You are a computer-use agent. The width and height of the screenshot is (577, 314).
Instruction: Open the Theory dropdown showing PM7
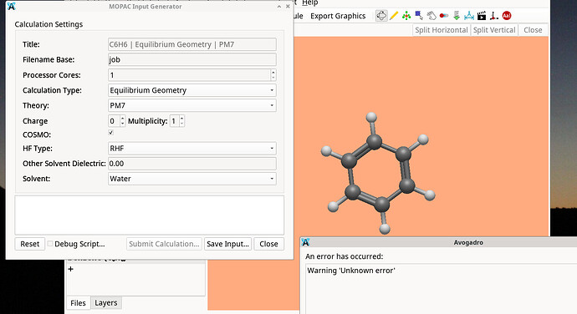pos(192,105)
